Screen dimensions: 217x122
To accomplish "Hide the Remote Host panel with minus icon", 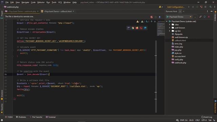I will (x=212, y=11).
